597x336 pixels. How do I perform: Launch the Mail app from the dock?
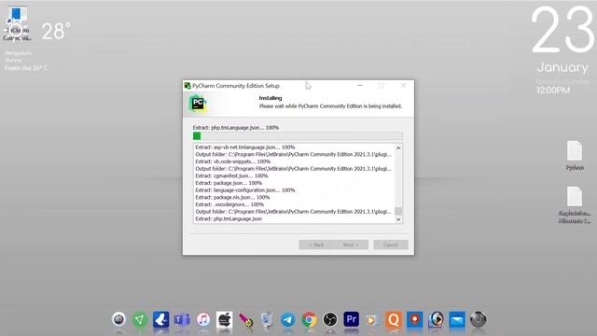coord(457,319)
